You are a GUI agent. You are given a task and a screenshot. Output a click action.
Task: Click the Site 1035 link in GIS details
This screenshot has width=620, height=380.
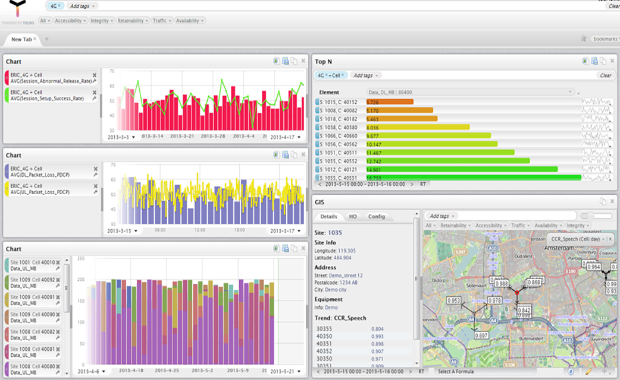334,233
